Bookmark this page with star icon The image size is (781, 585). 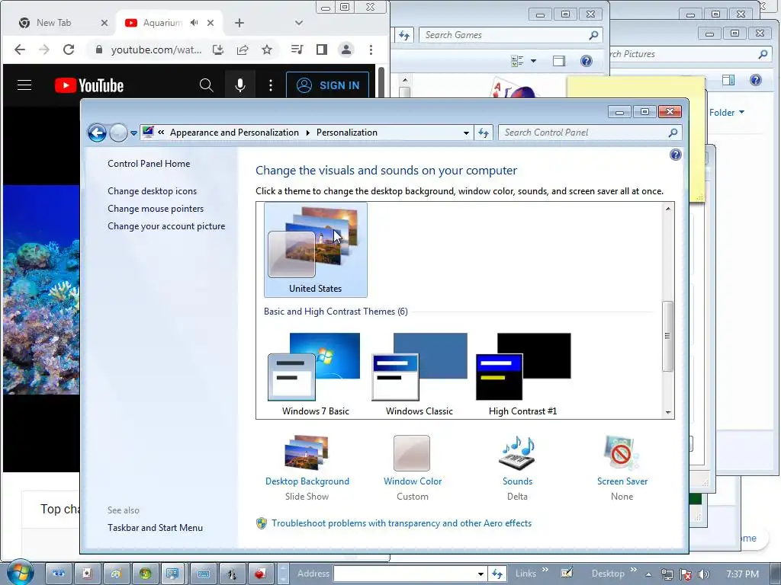[267, 50]
